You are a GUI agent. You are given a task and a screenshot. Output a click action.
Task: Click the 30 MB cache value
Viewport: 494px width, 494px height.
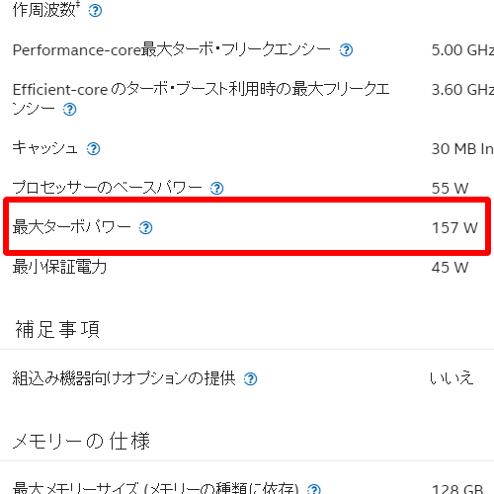462,149
